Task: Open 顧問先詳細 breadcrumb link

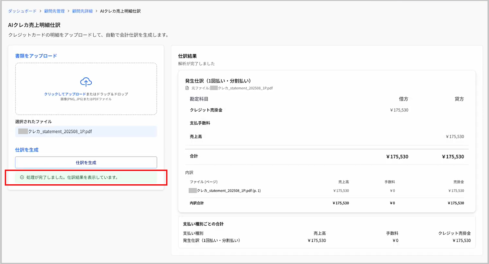Action: 83,11
